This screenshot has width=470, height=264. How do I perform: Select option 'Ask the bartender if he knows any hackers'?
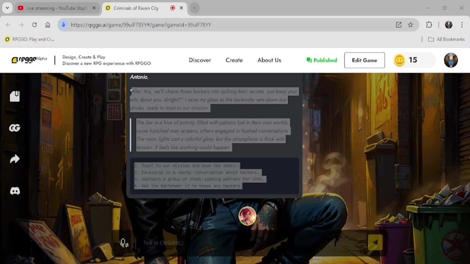(x=189, y=186)
